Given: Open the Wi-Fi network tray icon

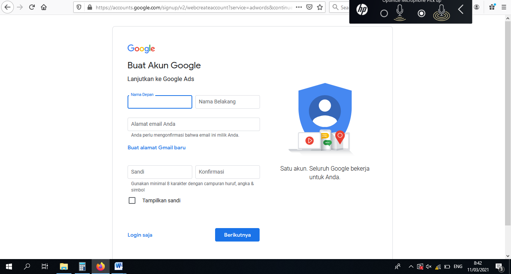Looking at the screenshot, I should click(438, 267).
